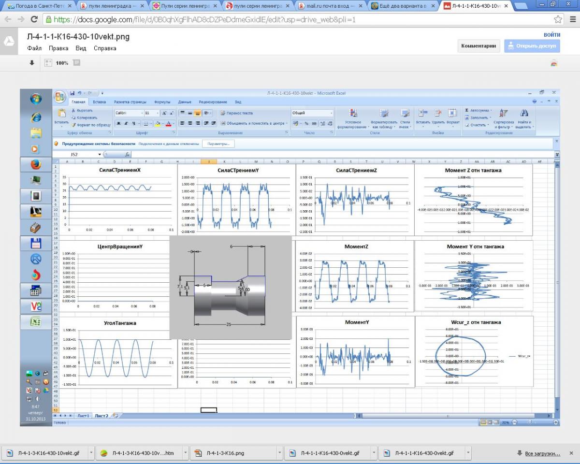The height and width of the screenshot is (464, 580).
Task: Reload the page in the browser
Action: [x=34, y=20]
